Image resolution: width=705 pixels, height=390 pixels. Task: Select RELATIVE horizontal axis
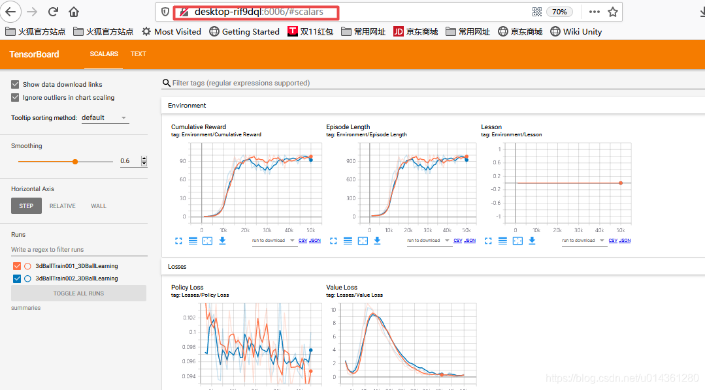63,206
